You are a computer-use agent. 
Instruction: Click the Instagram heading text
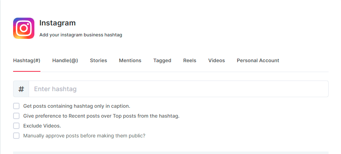point(57,23)
